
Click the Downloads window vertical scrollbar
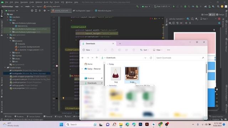tap(206, 68)
